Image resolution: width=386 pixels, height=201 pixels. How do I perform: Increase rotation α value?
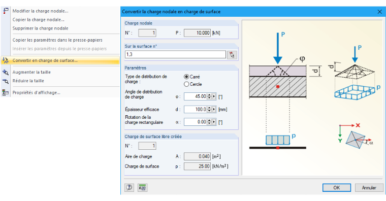209,120
